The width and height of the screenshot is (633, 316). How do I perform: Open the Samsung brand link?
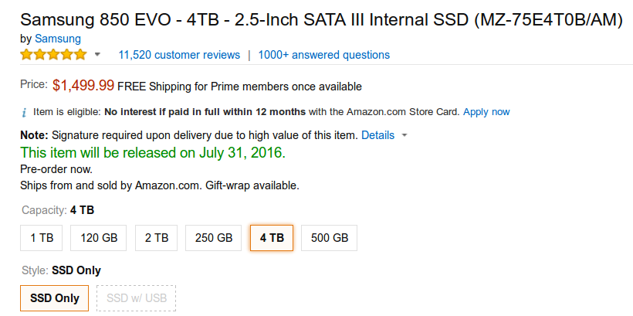[58, 39]
